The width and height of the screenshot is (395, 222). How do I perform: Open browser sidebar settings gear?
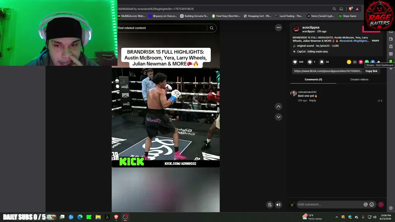(391, 208)
